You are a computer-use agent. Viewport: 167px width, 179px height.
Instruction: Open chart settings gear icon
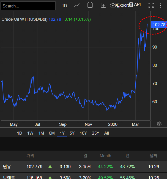click(159, 124)
